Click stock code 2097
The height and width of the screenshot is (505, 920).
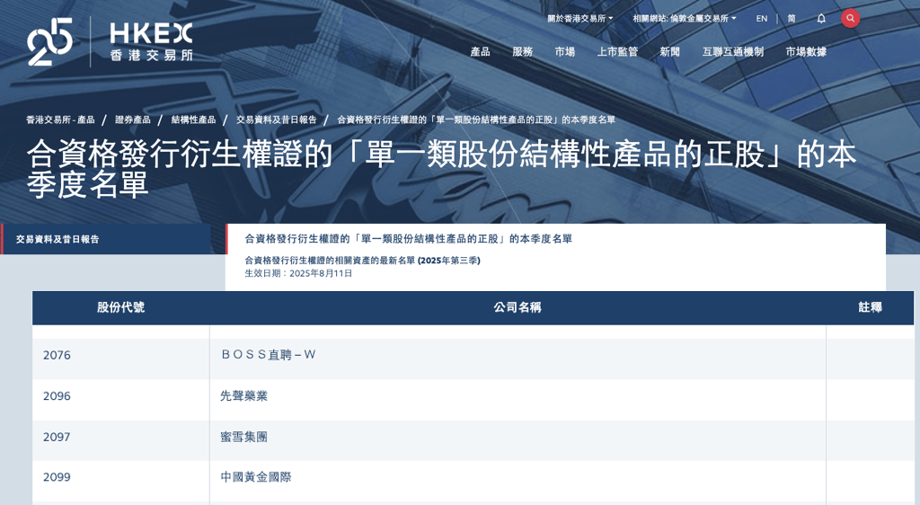click(x=57, y=437)
